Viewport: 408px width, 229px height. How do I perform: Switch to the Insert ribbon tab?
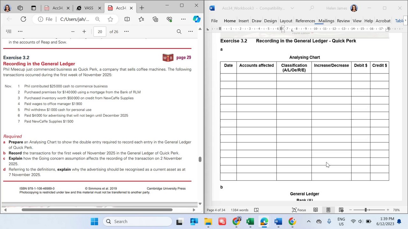[244, 21]
